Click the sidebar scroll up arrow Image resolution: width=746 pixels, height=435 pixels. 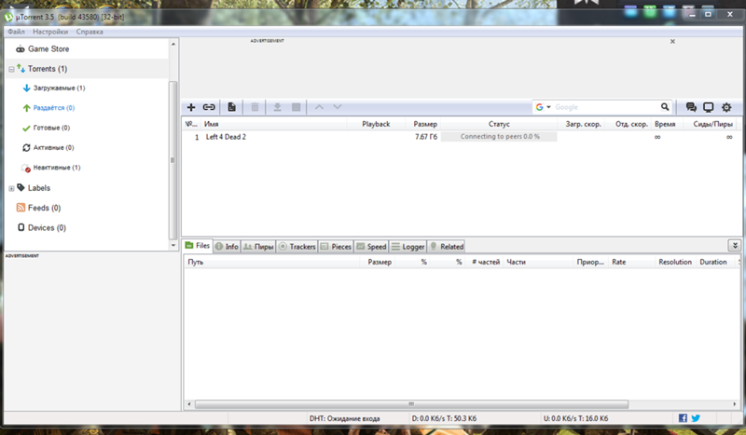173,44
